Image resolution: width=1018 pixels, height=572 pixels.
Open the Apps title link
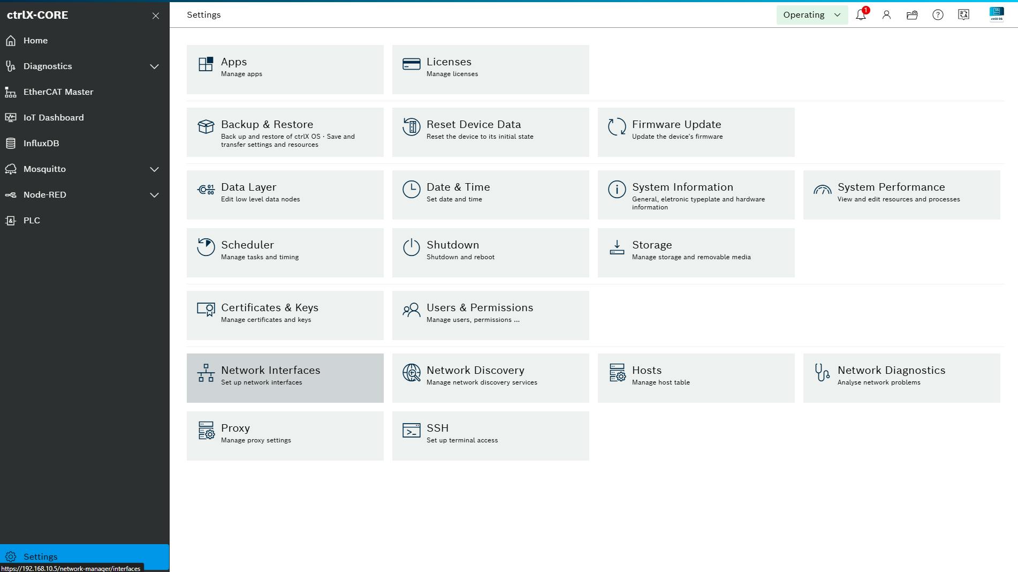(234, 62)
